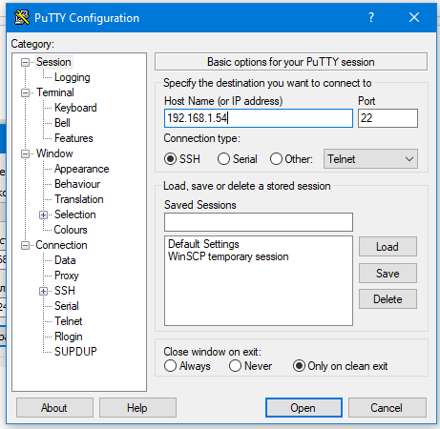
Task: Collapse the Window tree node
Action: coord(25,153)
